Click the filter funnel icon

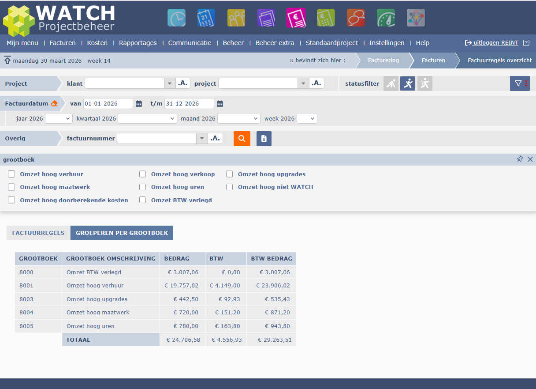click(518, 83)
